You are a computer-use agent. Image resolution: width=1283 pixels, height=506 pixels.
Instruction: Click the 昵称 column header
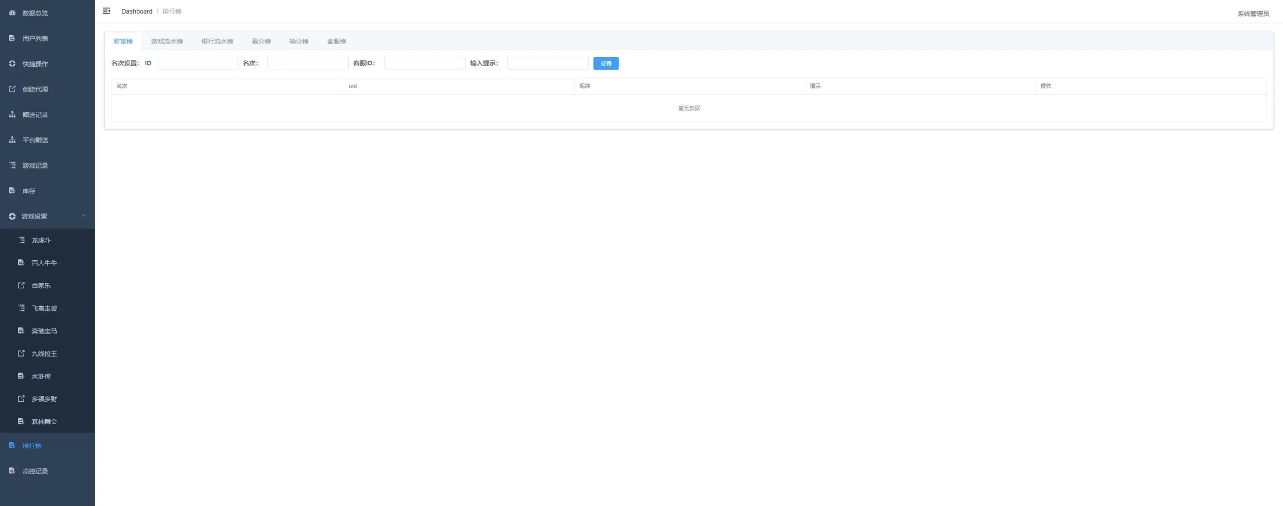click(x=690, y=86)
